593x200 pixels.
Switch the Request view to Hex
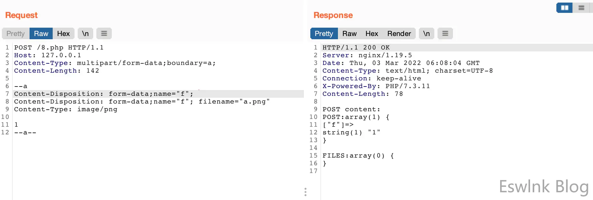click(x=63, y=33)
